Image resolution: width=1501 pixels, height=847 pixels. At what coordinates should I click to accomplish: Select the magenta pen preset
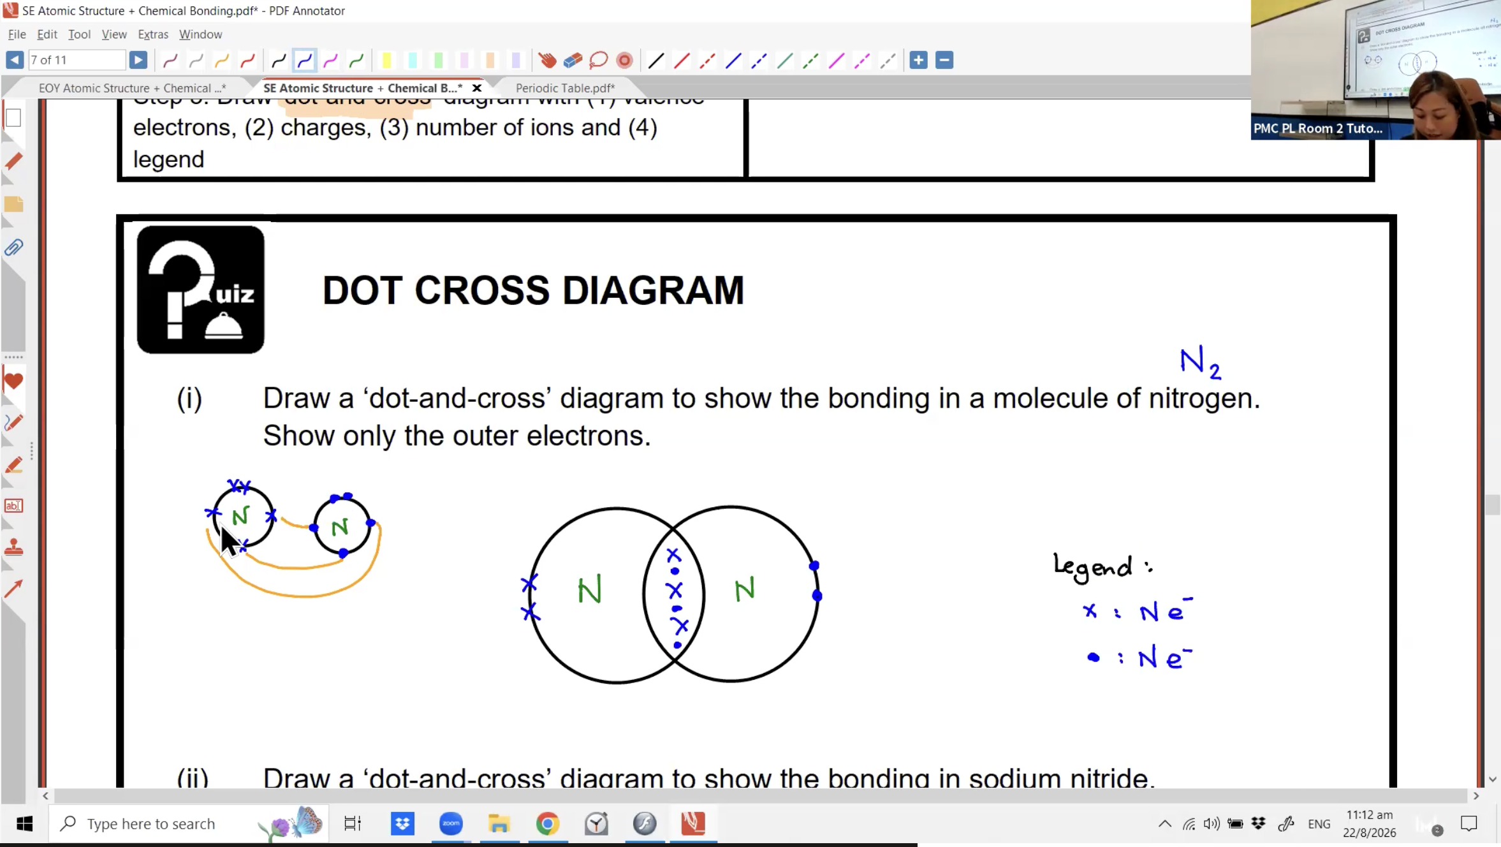[x=330, y=61]
